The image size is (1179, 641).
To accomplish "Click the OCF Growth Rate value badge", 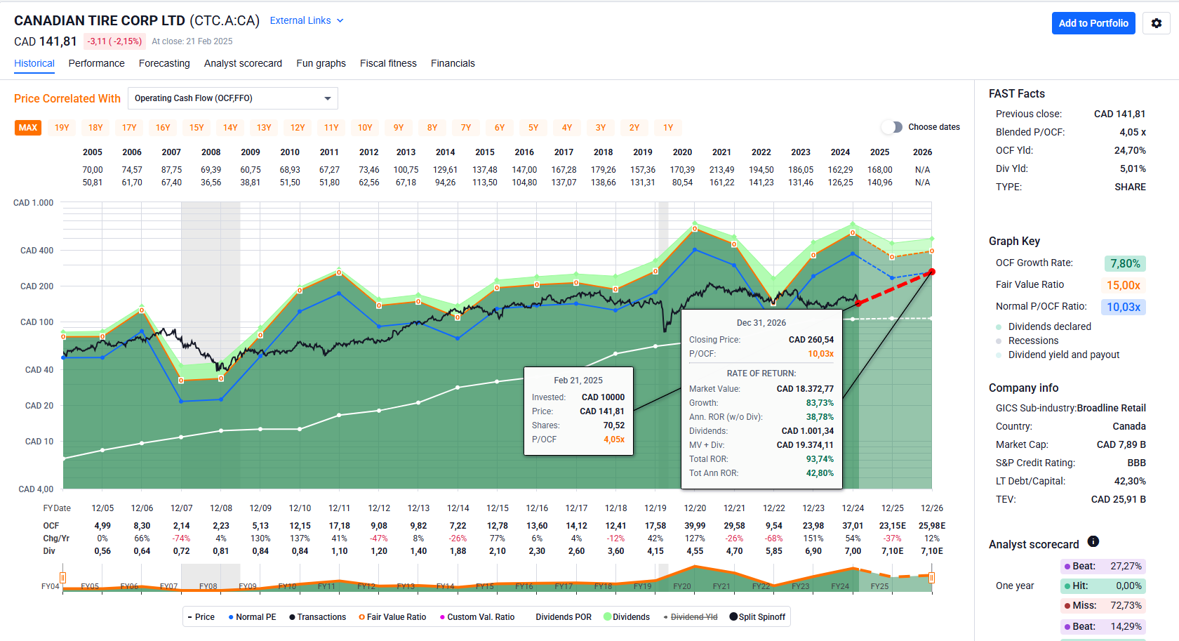I will 1124,263.
